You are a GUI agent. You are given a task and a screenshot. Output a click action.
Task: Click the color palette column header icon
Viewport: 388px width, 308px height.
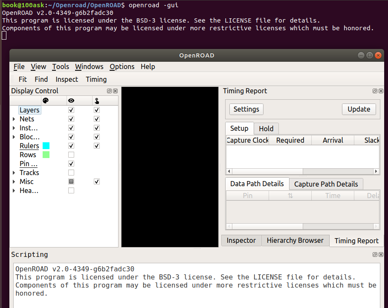point(46,101)
